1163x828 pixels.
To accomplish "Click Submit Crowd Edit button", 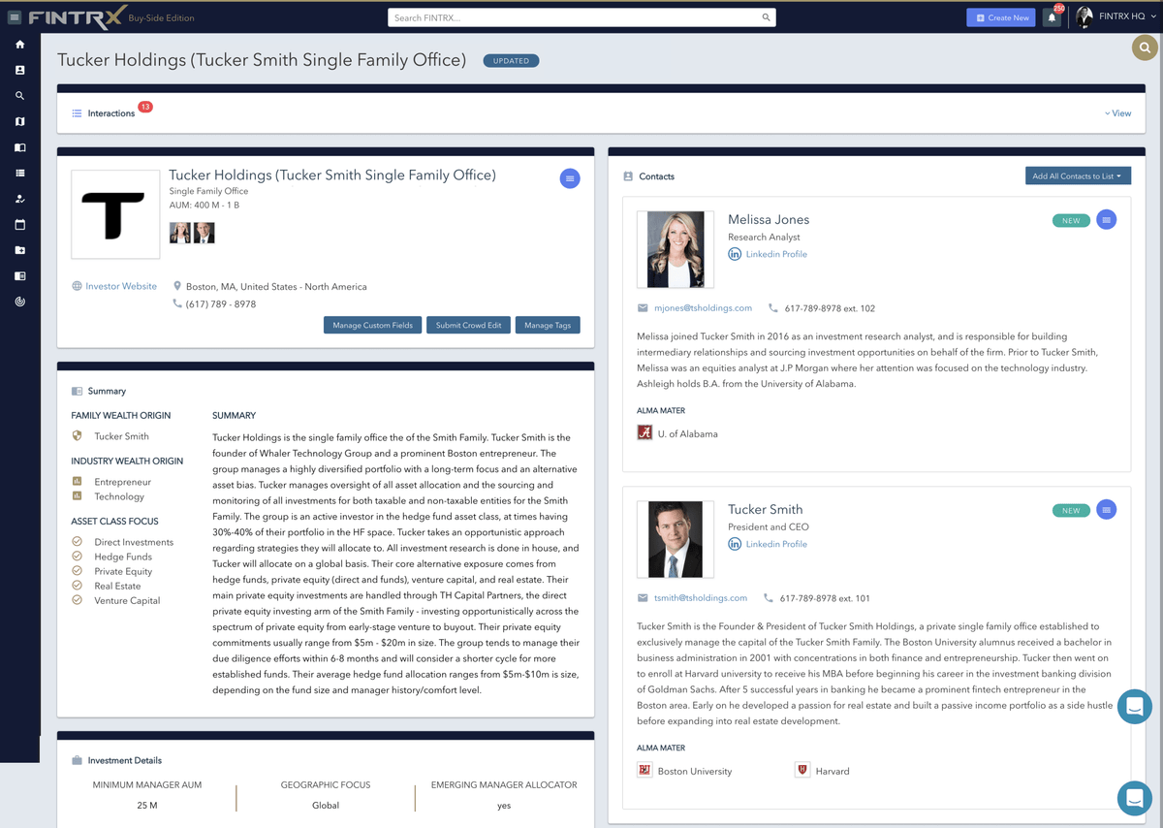I will [x=468, y=325].
